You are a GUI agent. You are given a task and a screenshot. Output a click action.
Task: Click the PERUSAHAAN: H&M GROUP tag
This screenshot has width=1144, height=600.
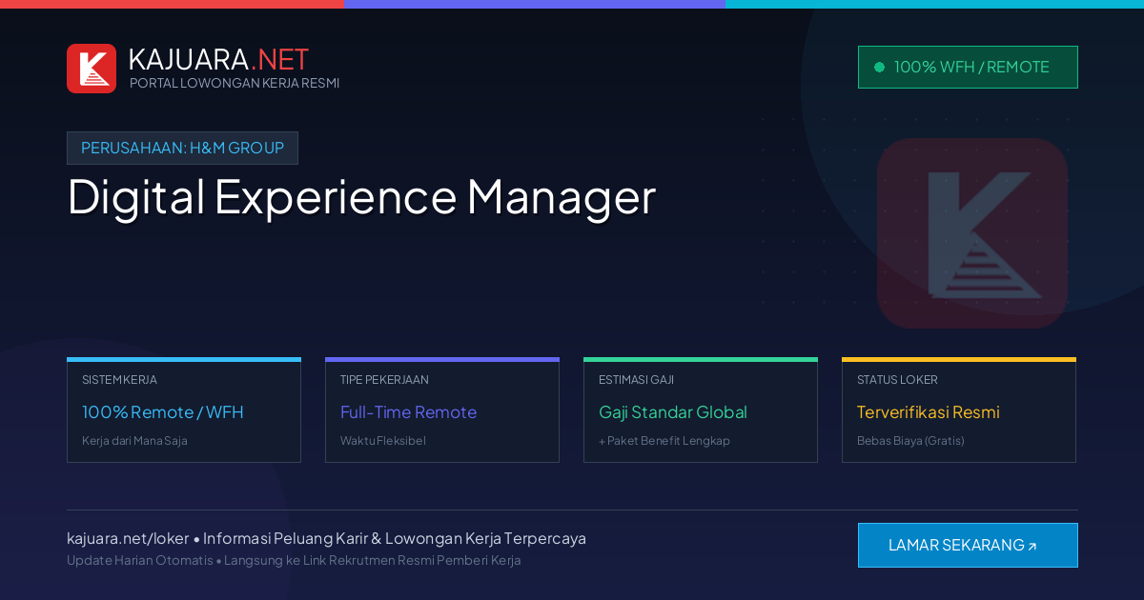pyautogui.click(x=182, y=149)
